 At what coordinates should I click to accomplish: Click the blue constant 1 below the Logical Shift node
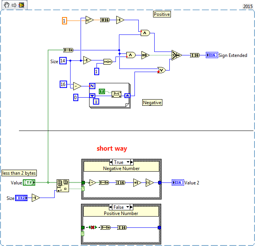click(x=96, y=71)
